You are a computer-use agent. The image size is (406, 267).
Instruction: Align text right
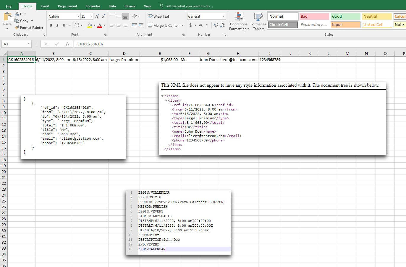(x=125, y=25)
